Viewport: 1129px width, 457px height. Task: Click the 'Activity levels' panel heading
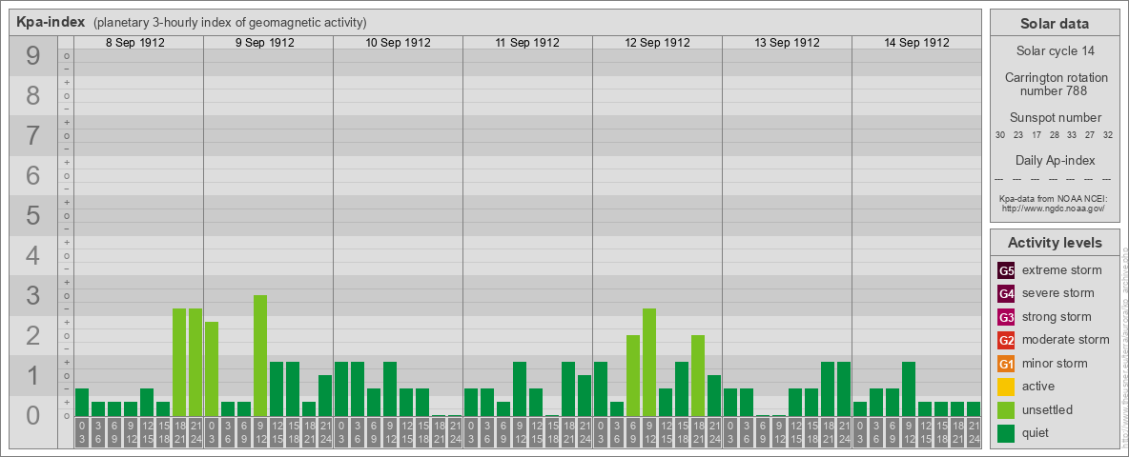pos(1054,243)
